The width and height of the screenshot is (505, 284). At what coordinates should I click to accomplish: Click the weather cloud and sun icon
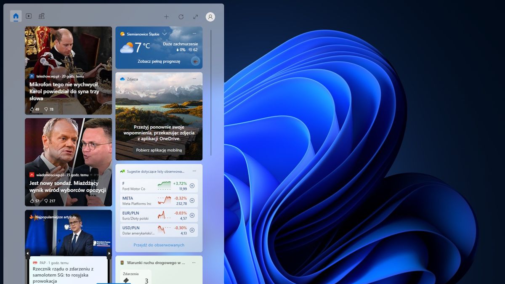click(127, 48)
